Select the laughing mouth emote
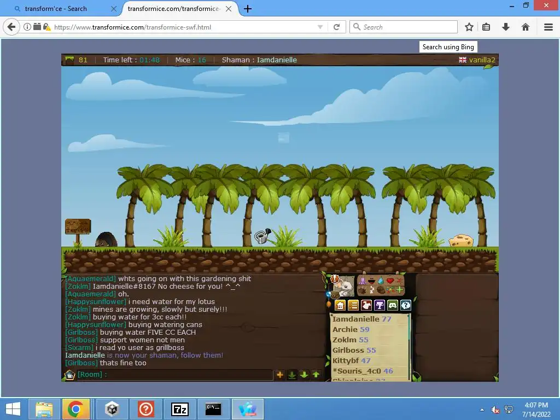The image size is (560, 420). coord(371,281)
